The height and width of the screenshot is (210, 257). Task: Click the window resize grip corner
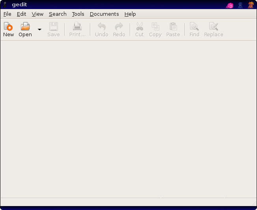pyautogui.click(x=255, y=204)
